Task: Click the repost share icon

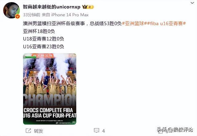Action: tap(28, 131)
